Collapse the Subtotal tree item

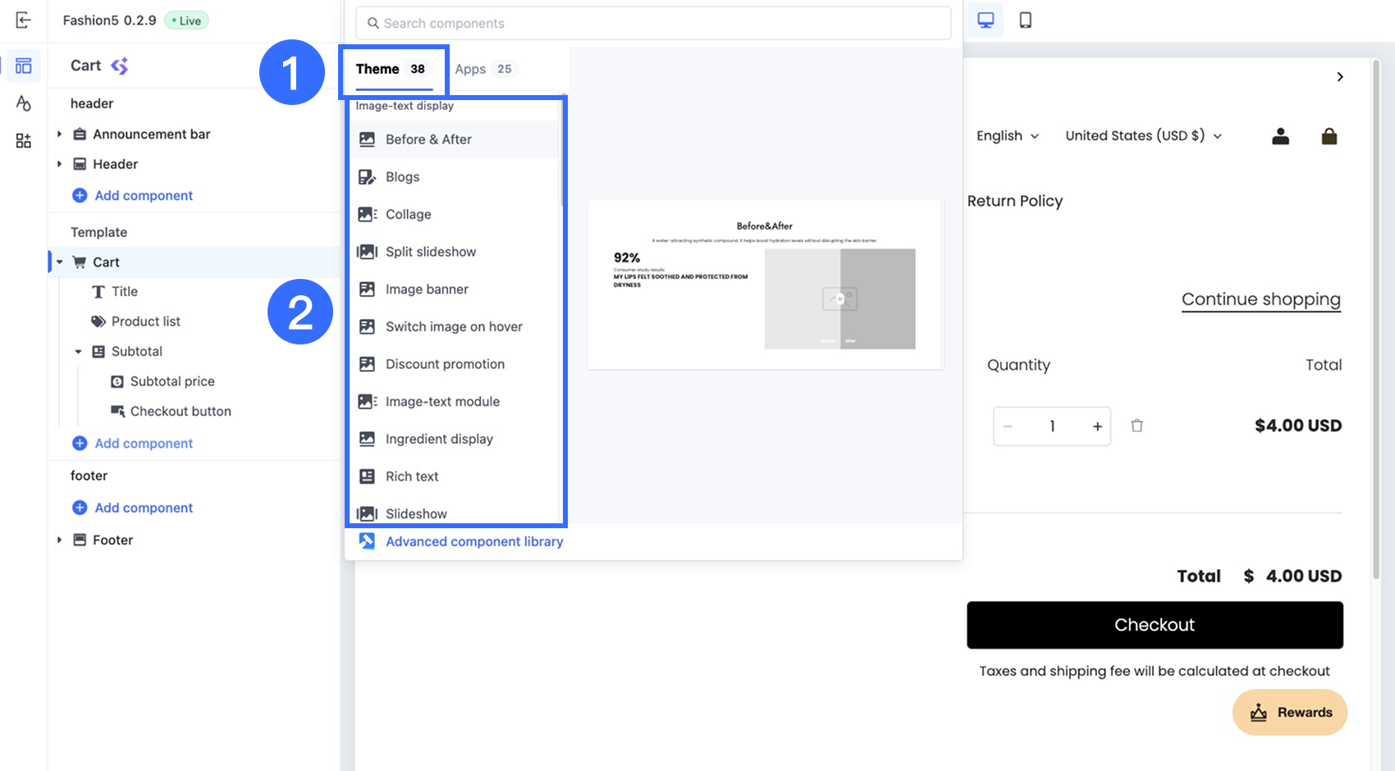(78, 352)
